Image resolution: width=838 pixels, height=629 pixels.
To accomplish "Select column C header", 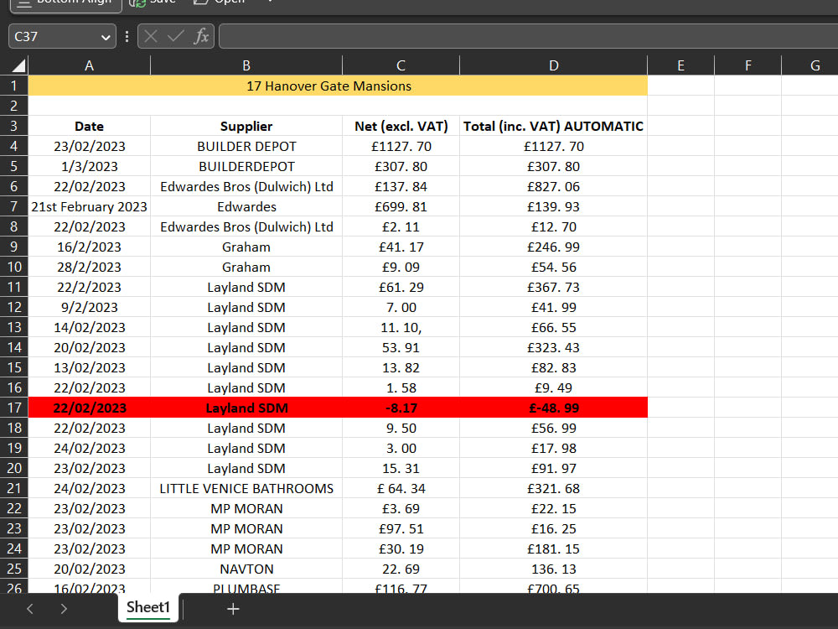I will (401, 65).
